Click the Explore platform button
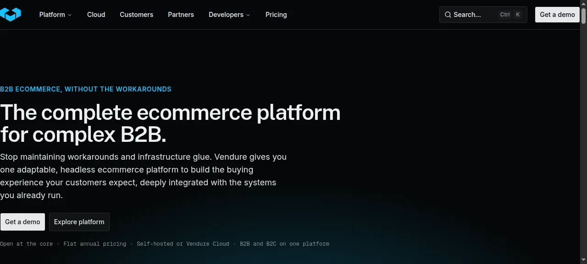Screen dimensions: 587x264 coord(79,222)
